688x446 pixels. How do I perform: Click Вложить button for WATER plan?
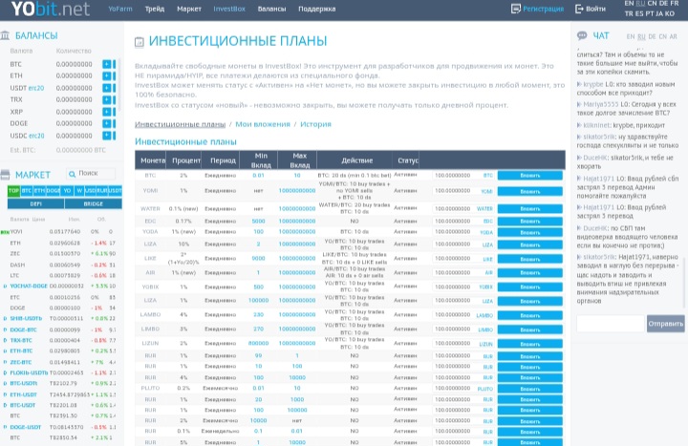[x=530, y=209]
